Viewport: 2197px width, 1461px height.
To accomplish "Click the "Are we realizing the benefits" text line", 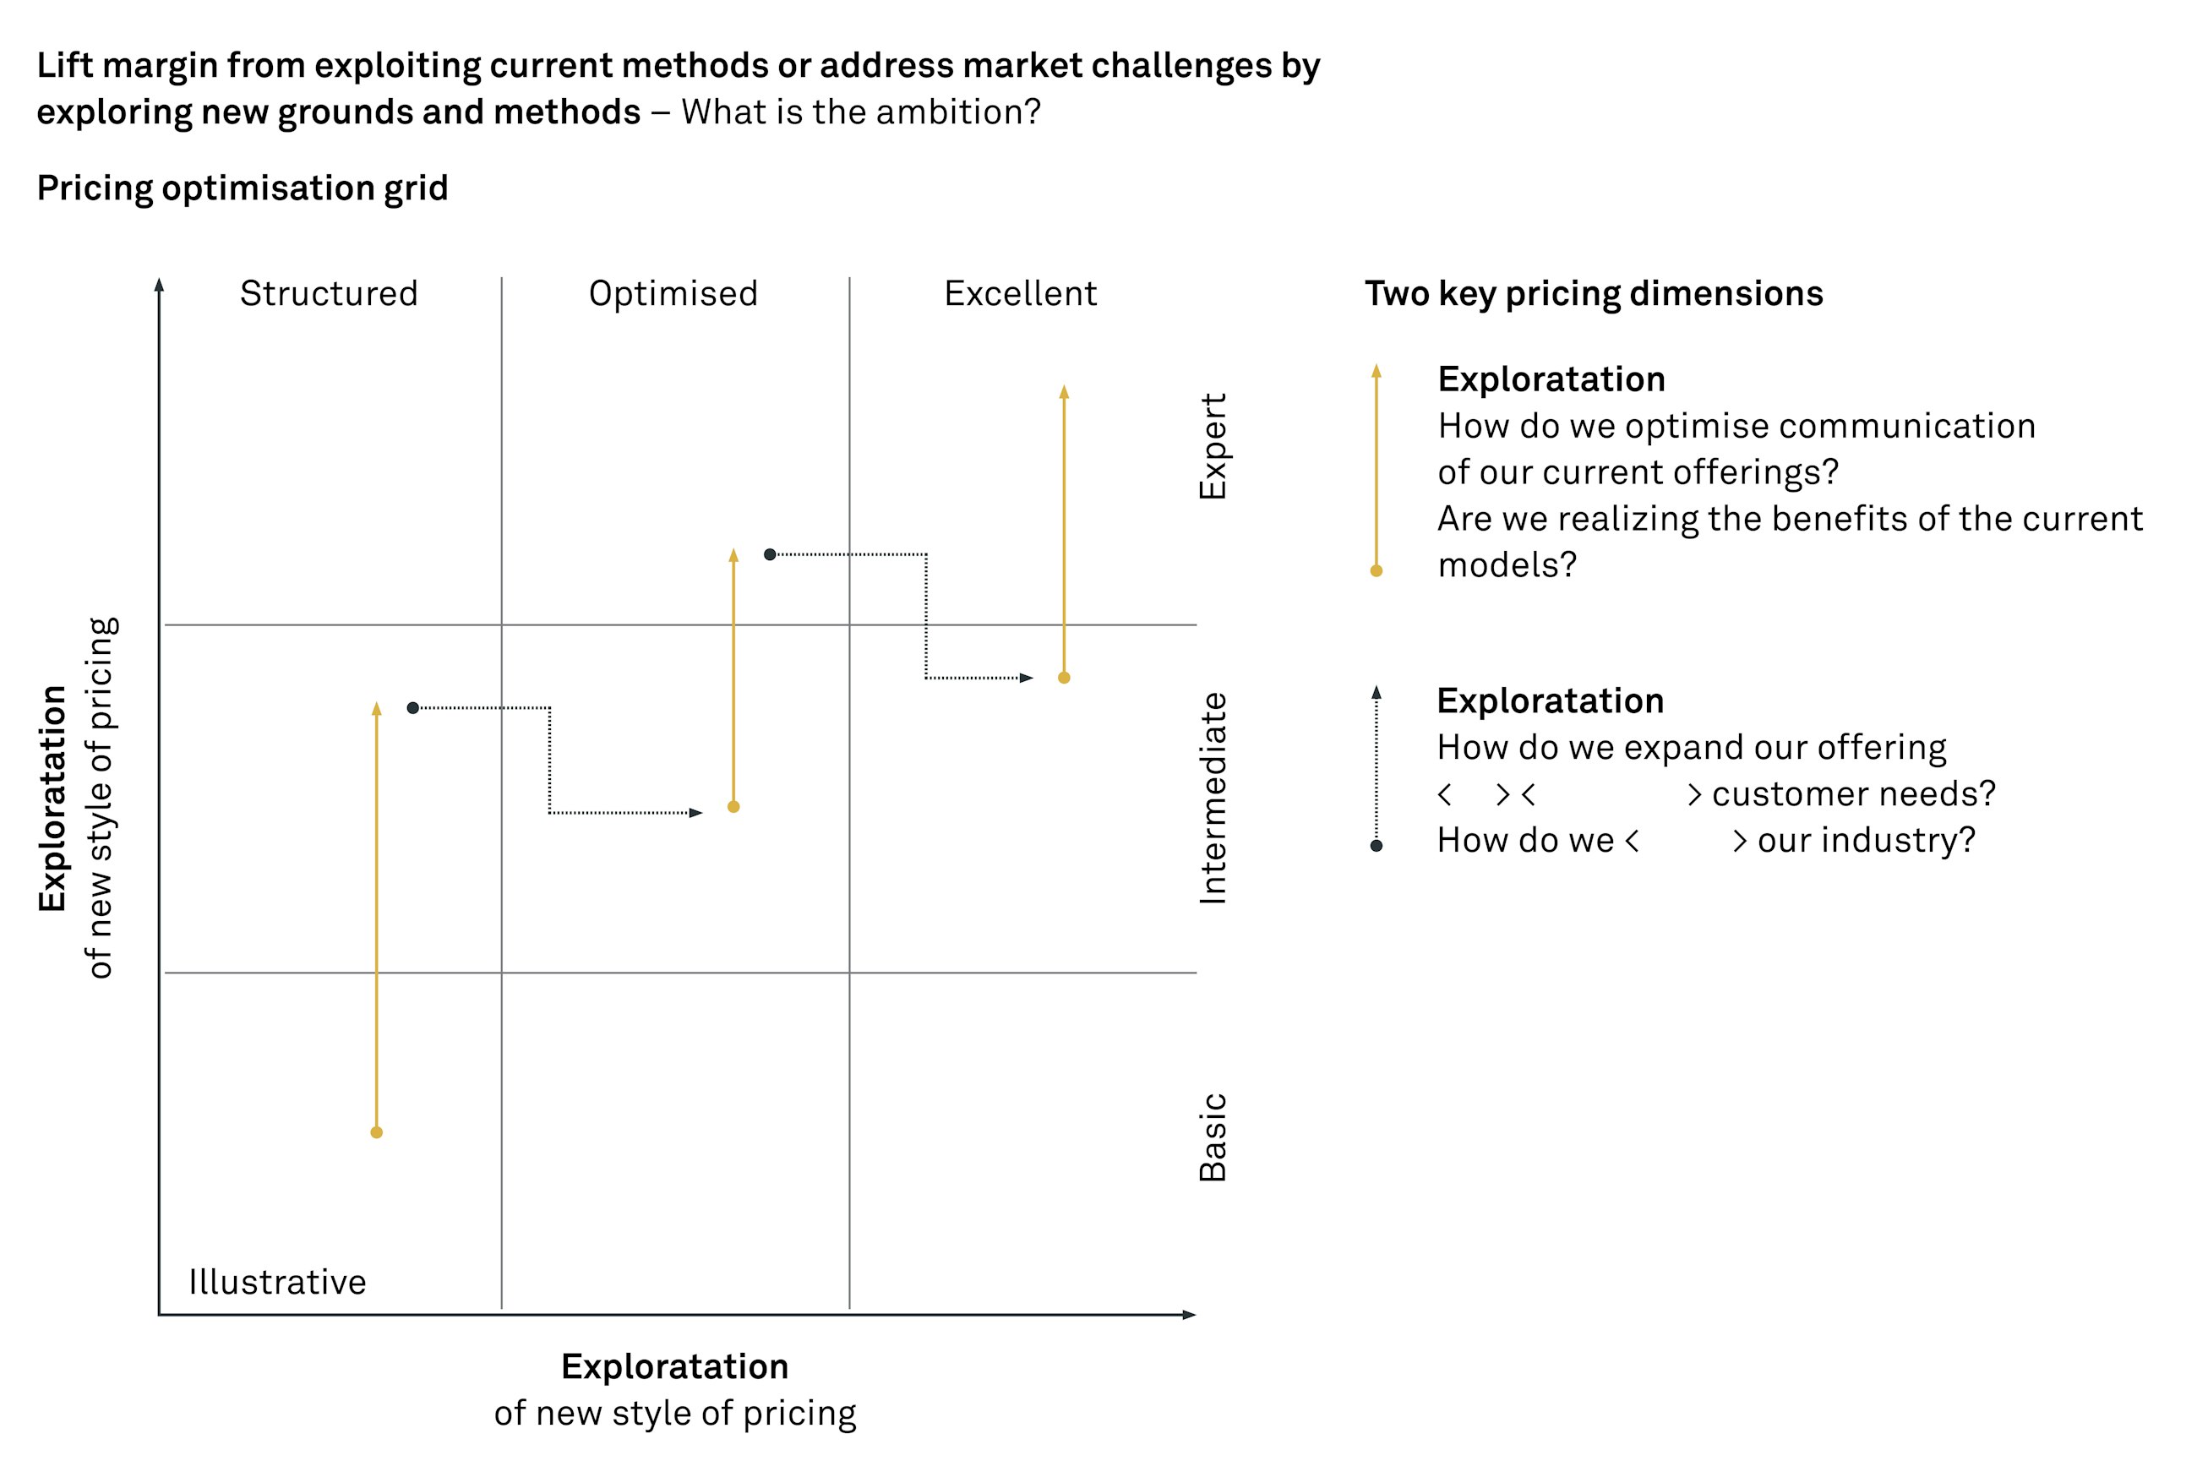I will click(x=1789, y=519).
